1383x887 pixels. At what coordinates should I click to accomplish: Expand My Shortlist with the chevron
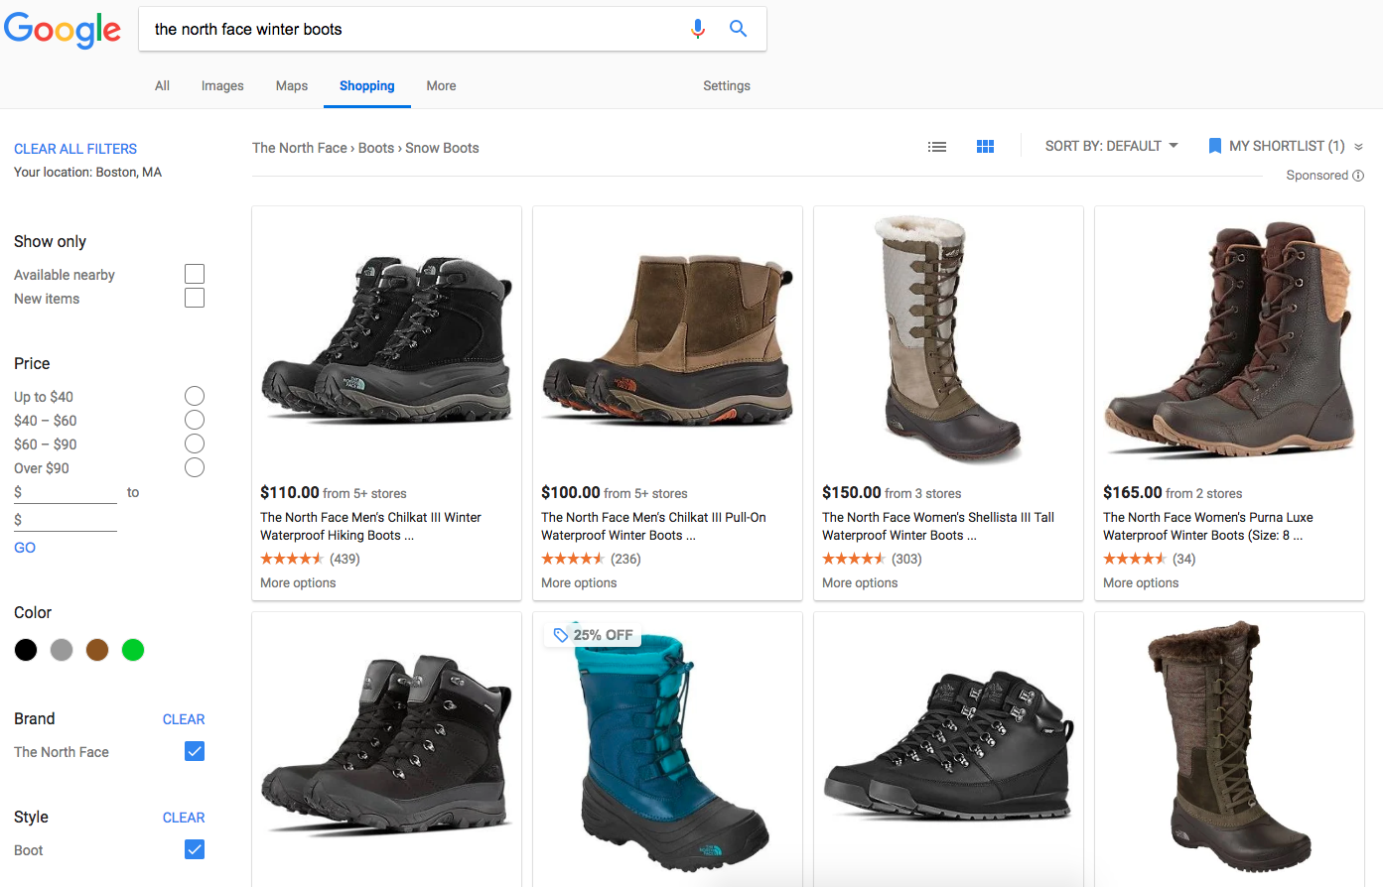(x=1358, y=147)
